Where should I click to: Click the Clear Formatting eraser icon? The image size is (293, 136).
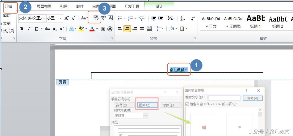96,18
